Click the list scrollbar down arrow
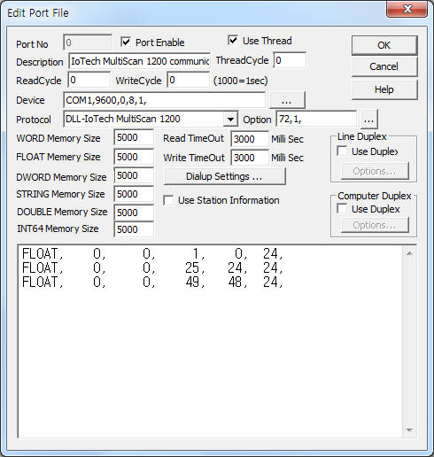 [409, 430]
